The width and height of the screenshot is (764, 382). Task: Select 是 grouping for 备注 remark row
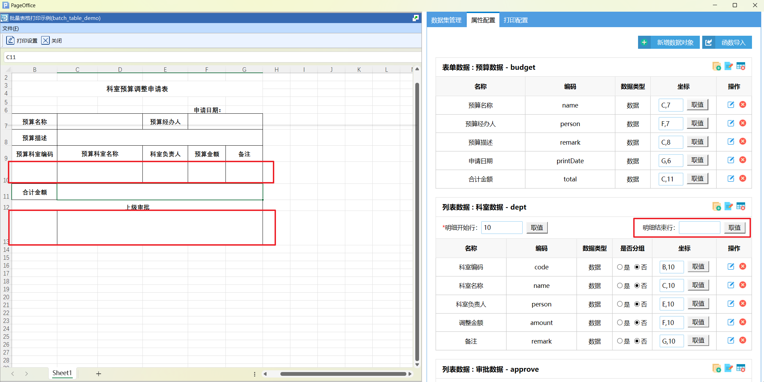[x=620, y=341]
